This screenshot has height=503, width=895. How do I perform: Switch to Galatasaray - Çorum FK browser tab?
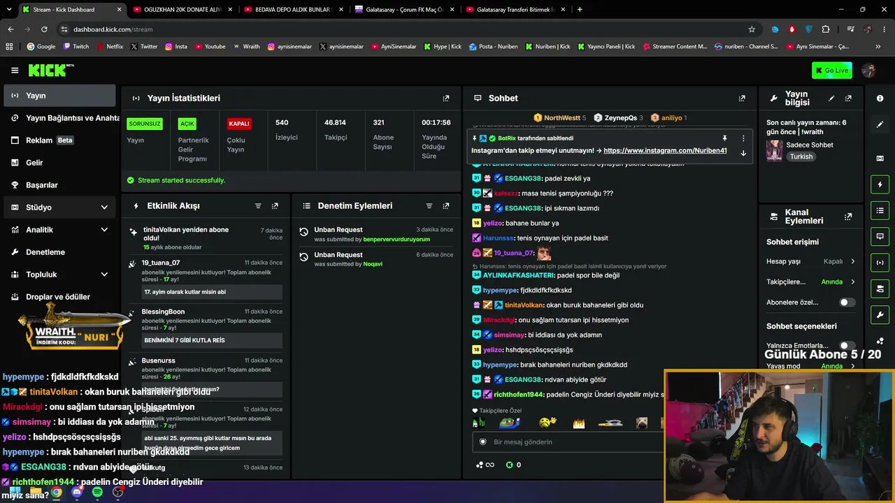pos(404,10)
